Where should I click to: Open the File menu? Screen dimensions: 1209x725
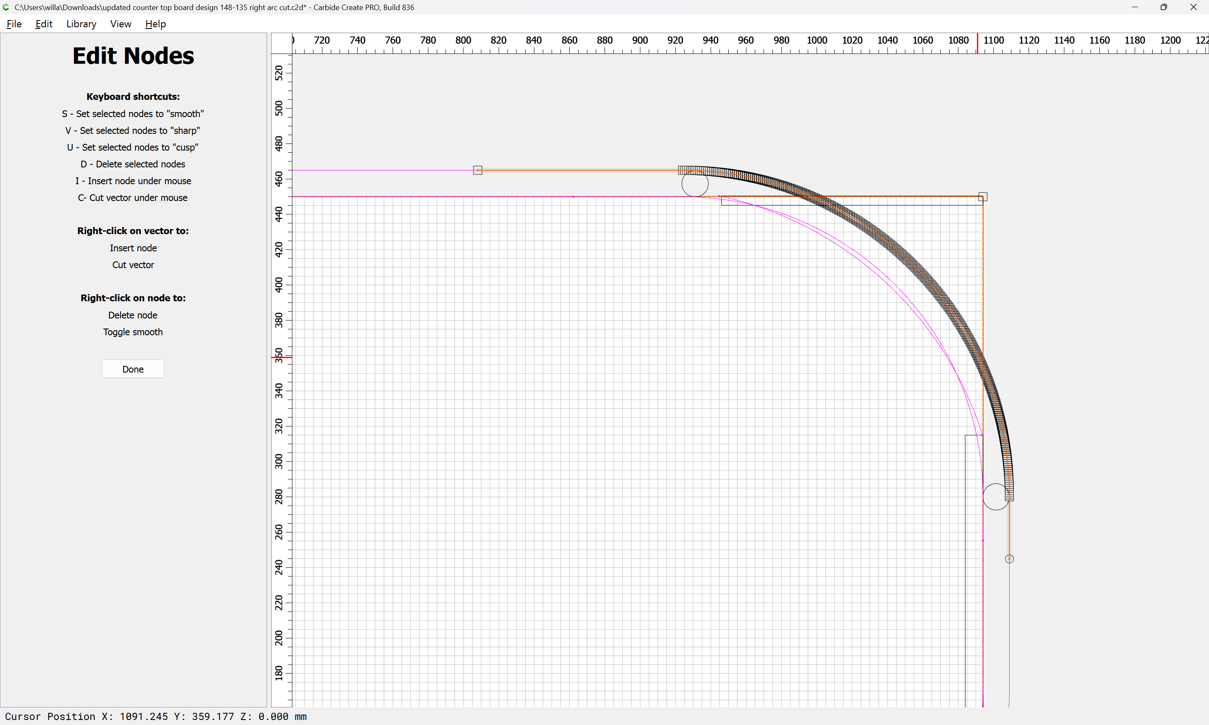coord(14,24)
